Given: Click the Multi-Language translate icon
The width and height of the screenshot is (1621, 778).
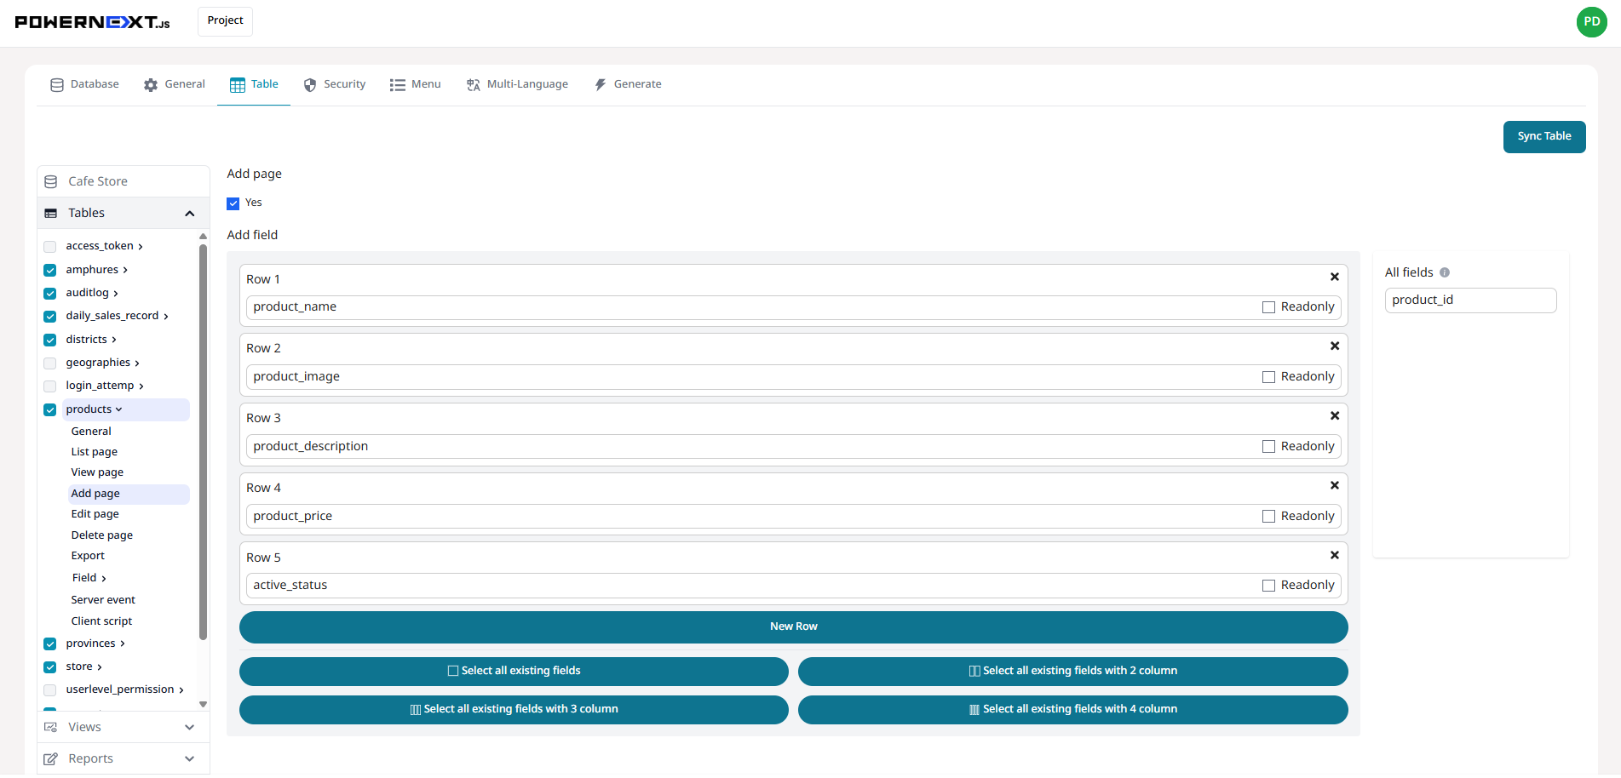Looking at the screenshot, I should click(474, 85).
